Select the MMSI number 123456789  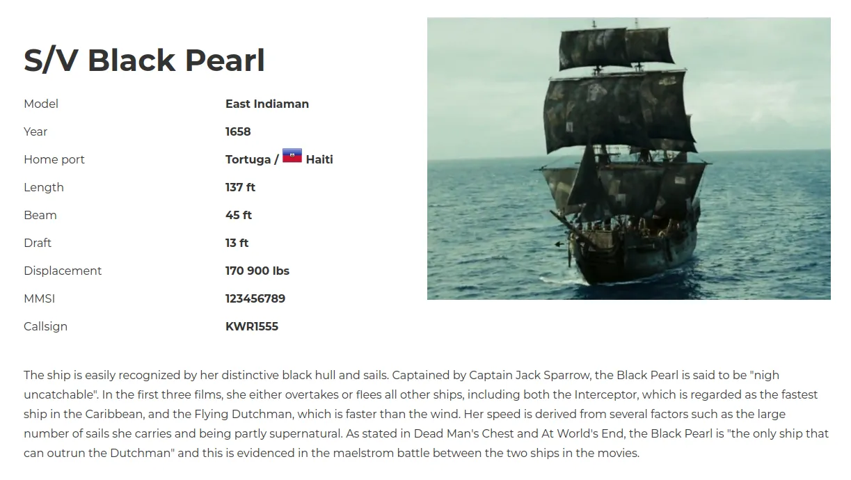[255, 298]
